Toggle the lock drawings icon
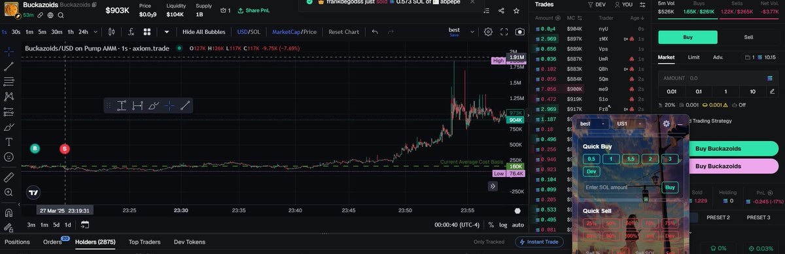The width and height of the screenshot is (785, 254). [x=9, y=227]
